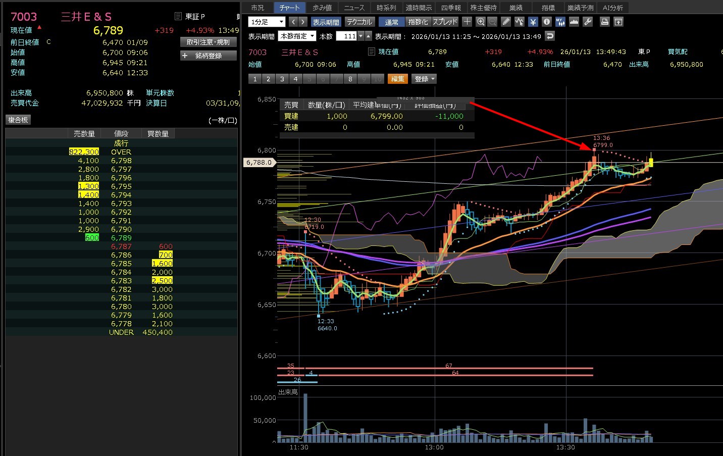The height and width of the screenshot is (456, 723).
Task: Switch to the 歩み値 tab
Action: (322, 8)
